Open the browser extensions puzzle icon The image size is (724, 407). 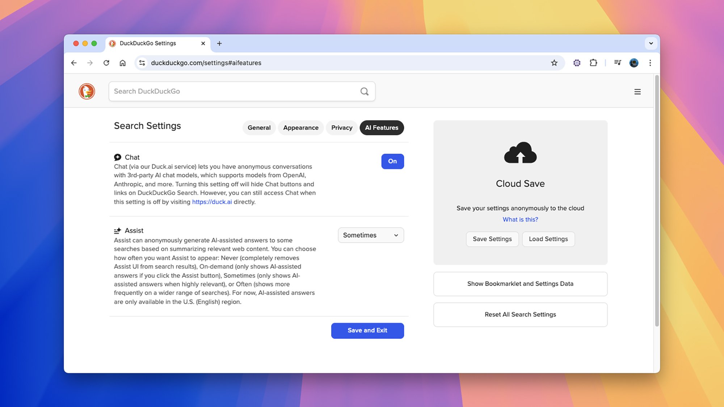pos(593,63)
